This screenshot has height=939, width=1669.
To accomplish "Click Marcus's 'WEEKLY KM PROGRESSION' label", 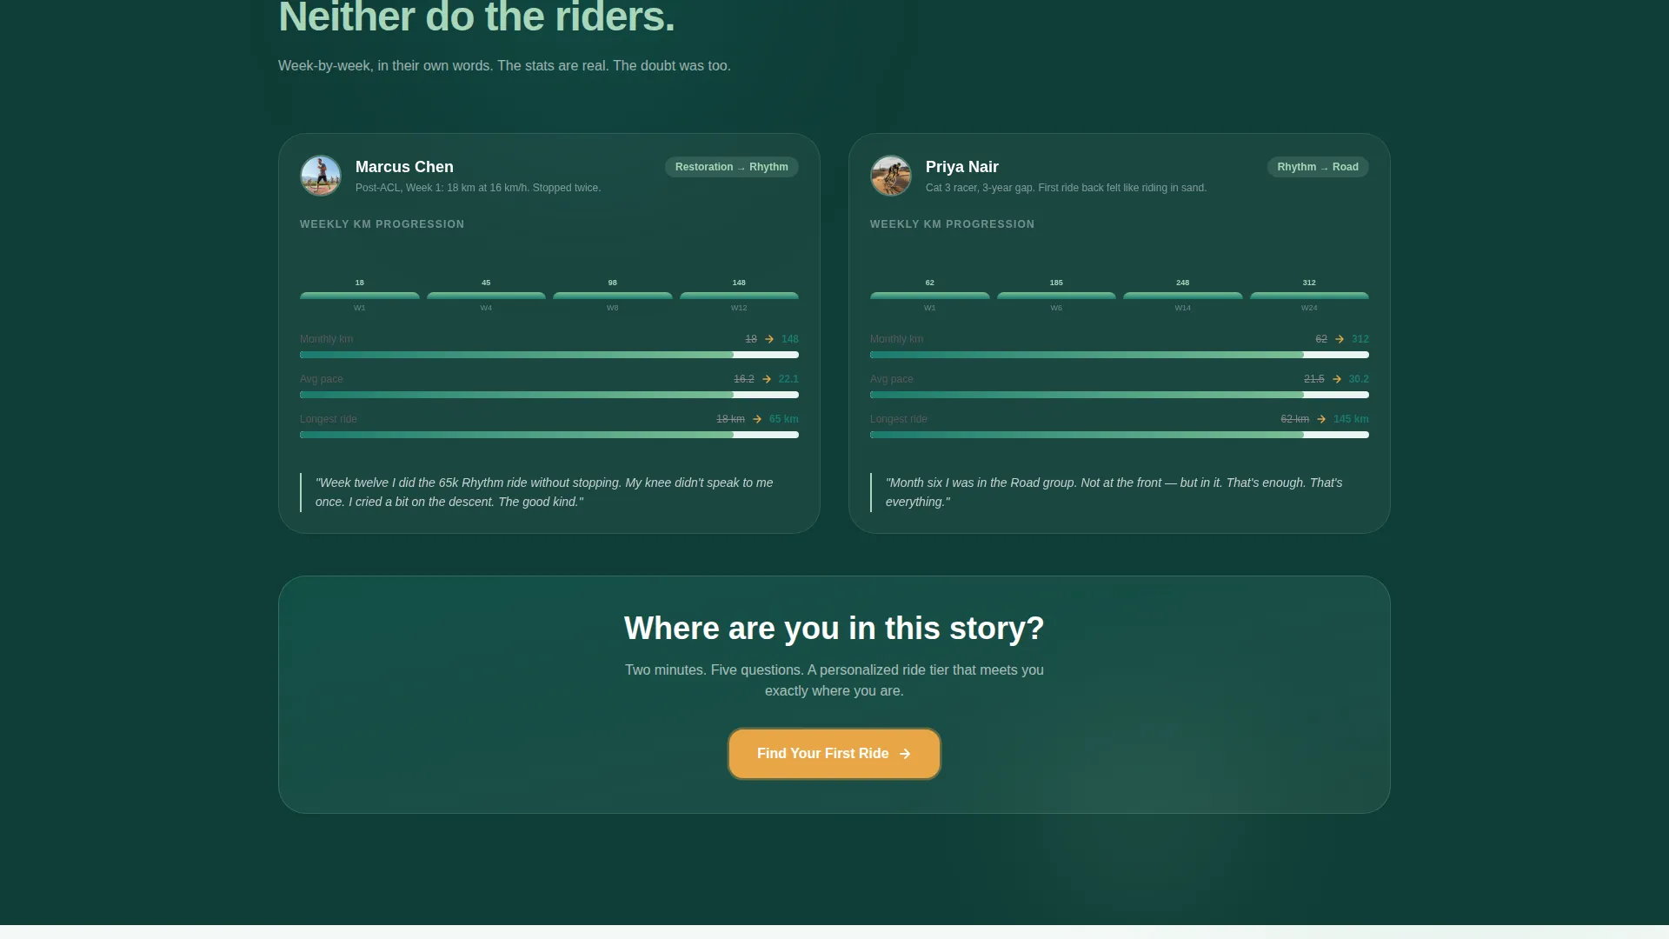I will 382,224.
